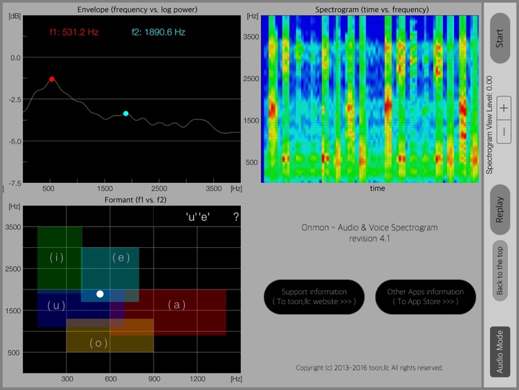Click the olive (o) vowel region

point(99,342)
